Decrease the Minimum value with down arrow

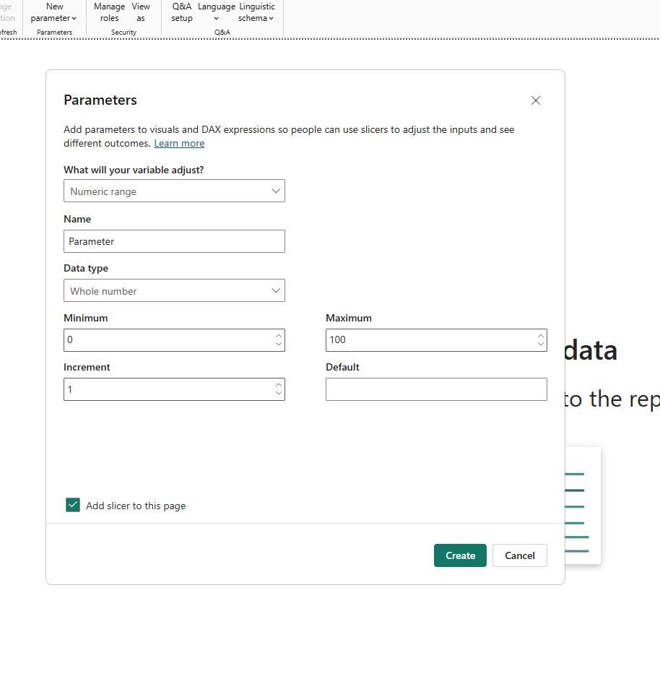pos(279,345)
